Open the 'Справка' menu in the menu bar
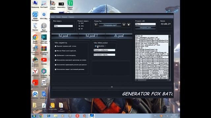Image resolution: width=211 pixels, height=118 pixels. click(71, 17)
